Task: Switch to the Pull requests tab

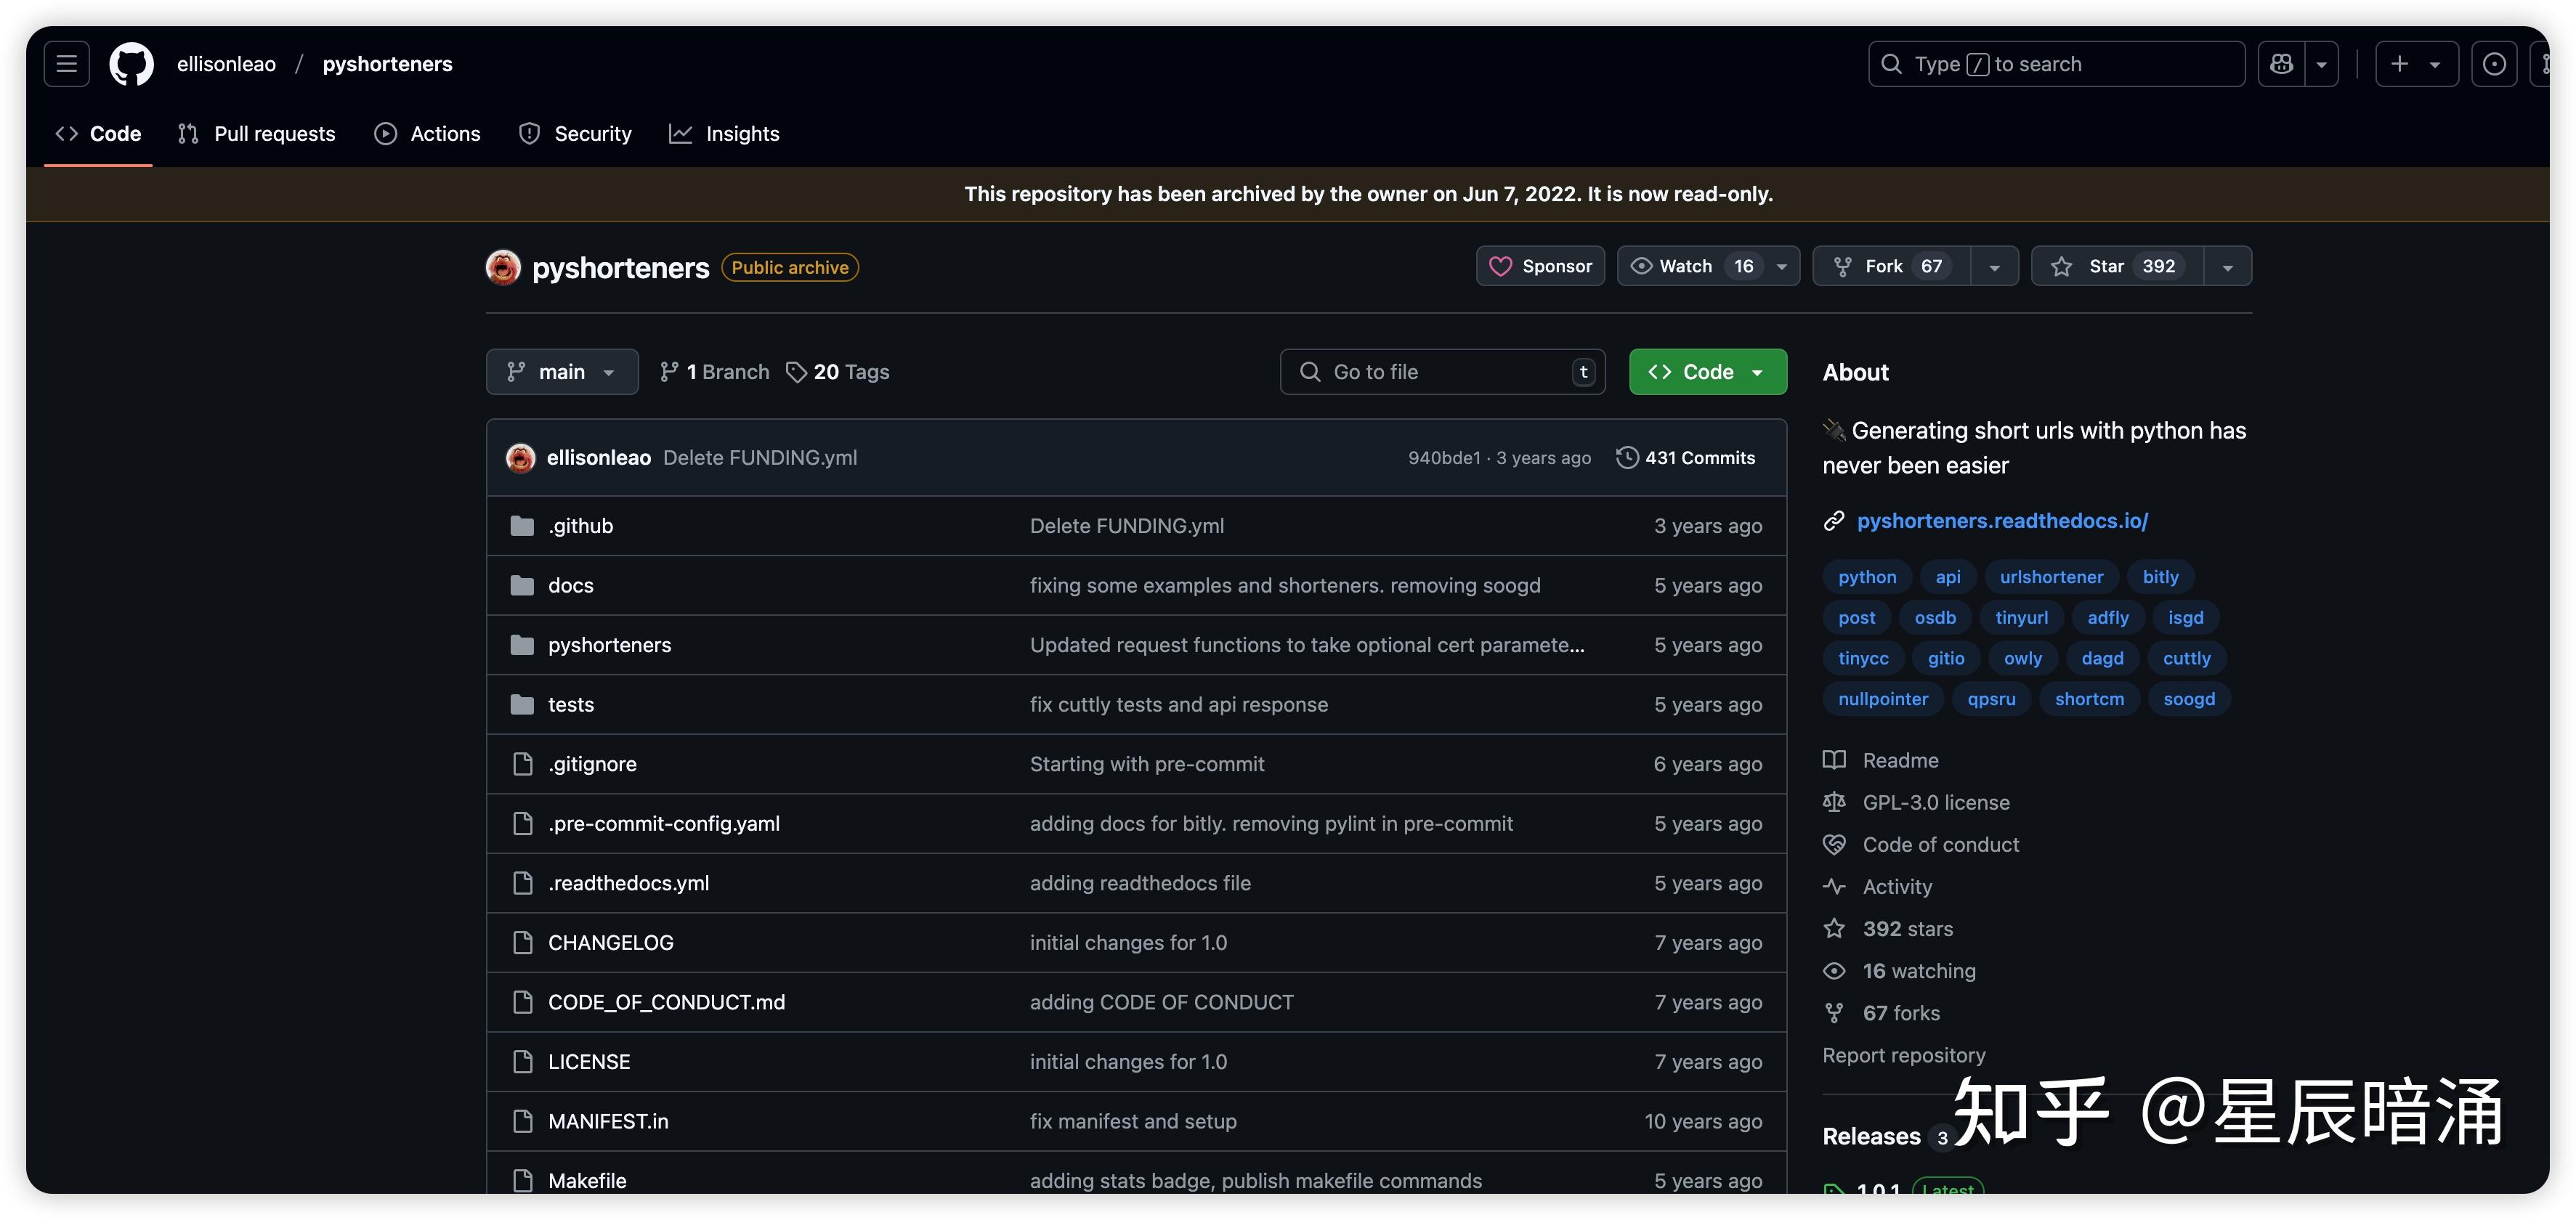Action: (x=257, y=134)
